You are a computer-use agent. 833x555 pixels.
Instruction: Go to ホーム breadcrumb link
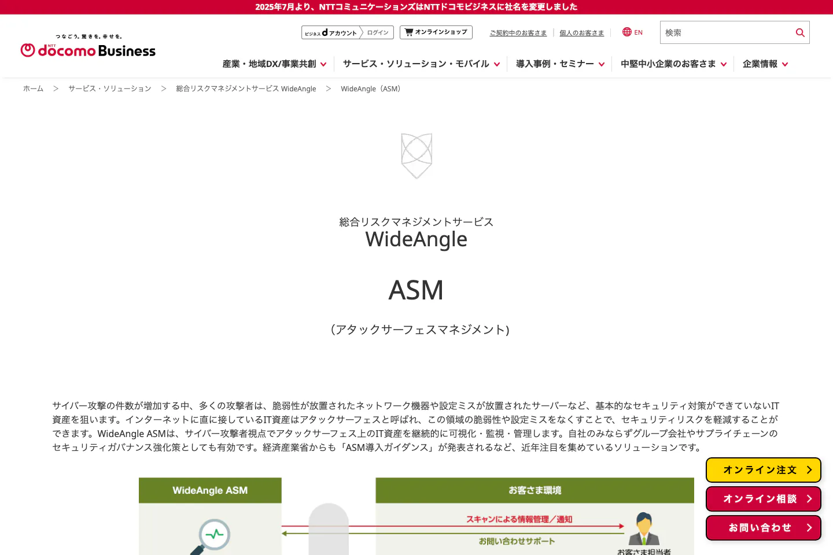coord(33,88)
